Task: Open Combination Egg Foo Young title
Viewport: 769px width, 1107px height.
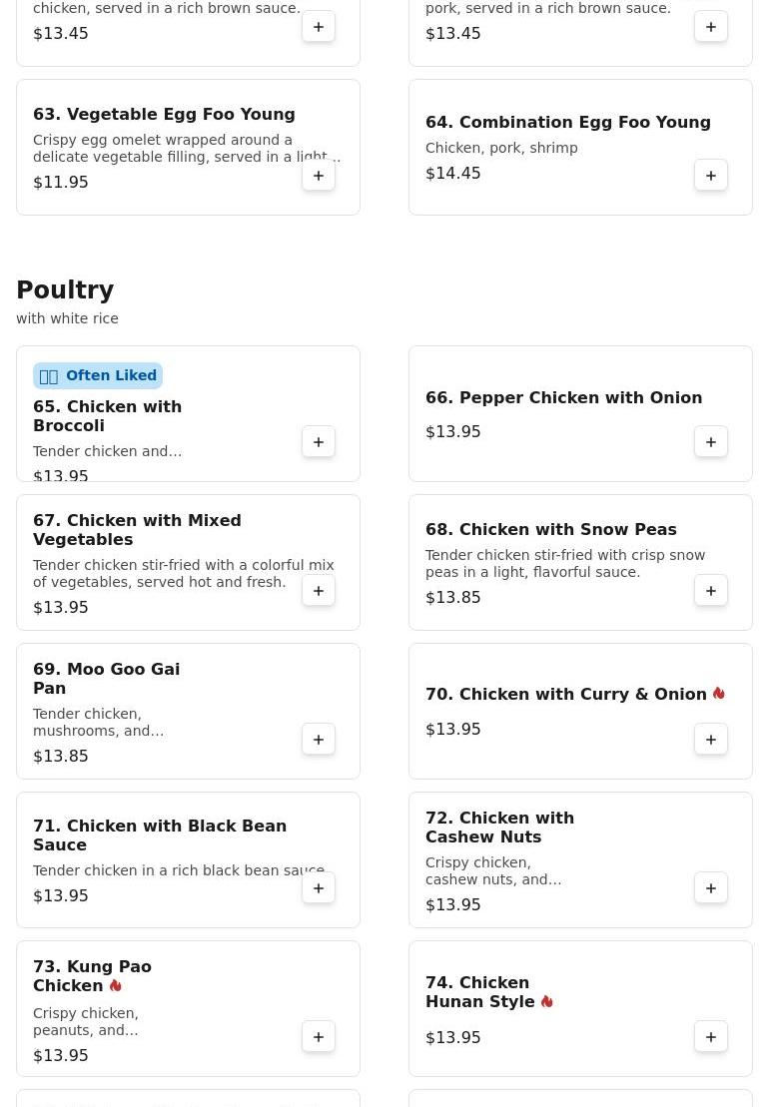Action: (567, 122)
